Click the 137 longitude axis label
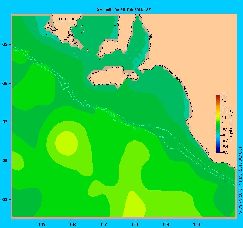This screenshot has height=228, width=243. pyautogui.click(x=104, y=224)
